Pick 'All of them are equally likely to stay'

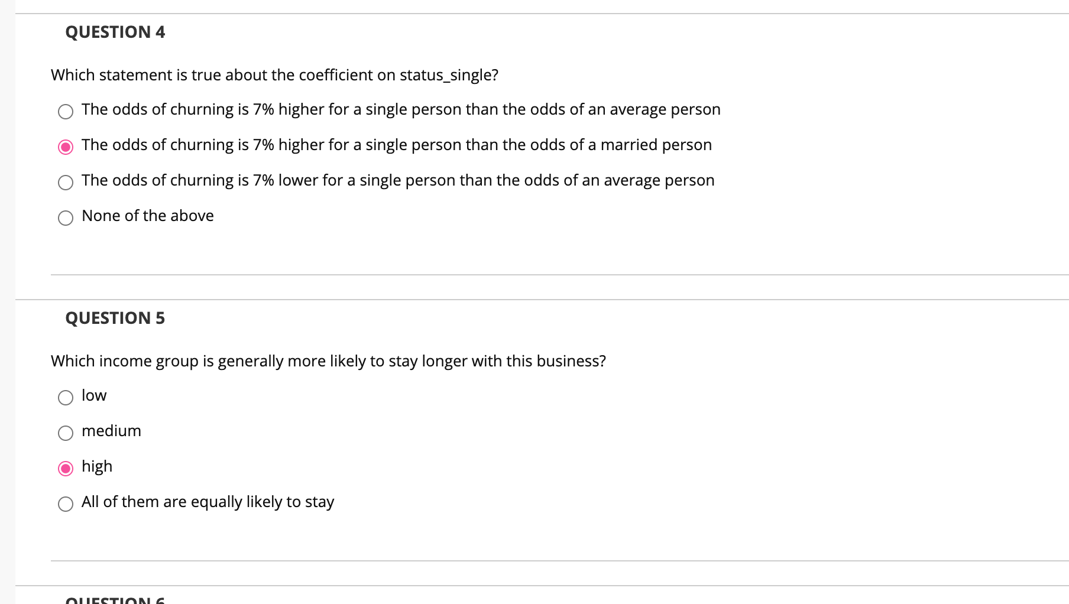66,504
